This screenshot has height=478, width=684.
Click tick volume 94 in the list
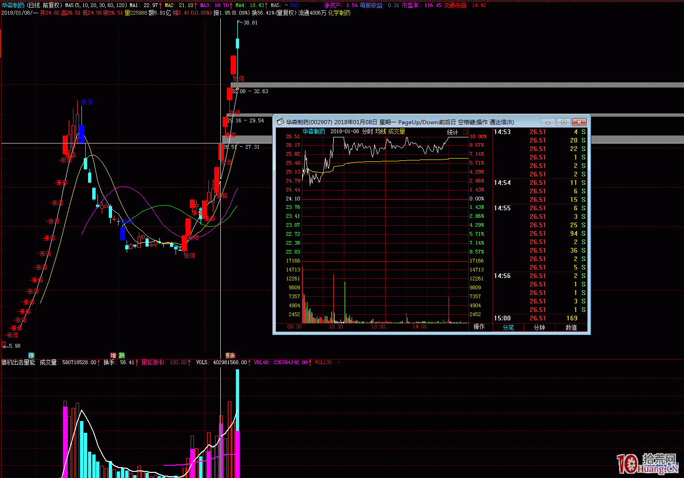(x=574, y=234)
